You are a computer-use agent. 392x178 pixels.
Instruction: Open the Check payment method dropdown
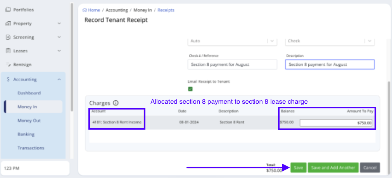pyautogui.click(x=370, y=41)
